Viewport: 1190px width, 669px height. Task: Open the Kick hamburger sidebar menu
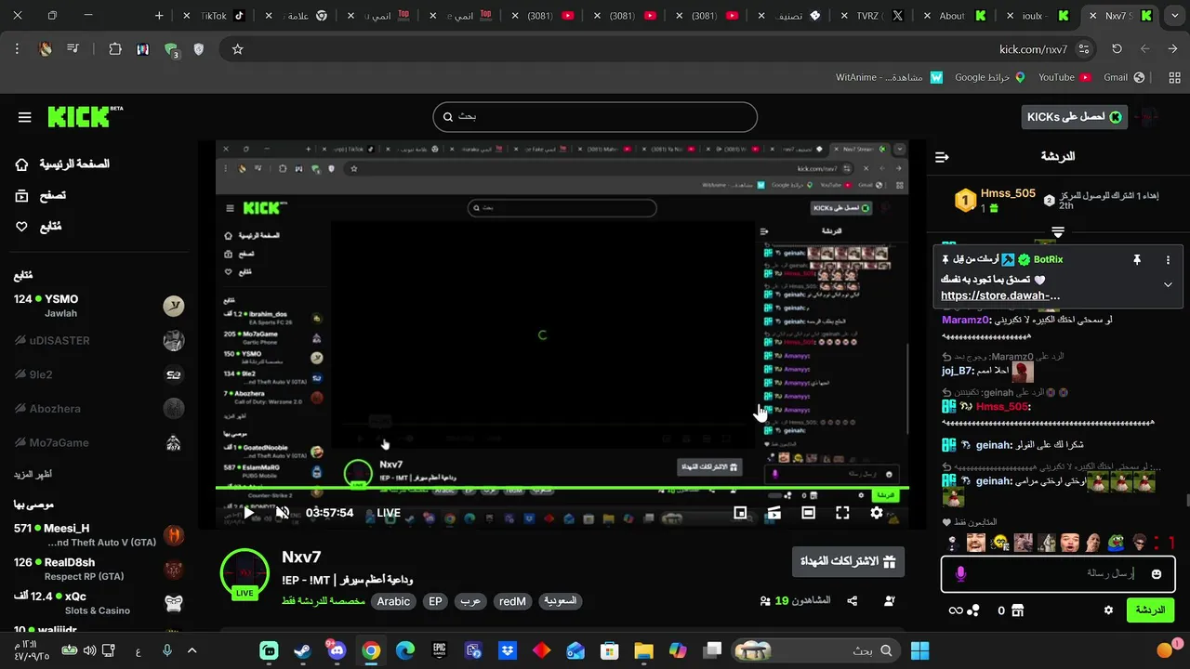click(x=25, y=117)
